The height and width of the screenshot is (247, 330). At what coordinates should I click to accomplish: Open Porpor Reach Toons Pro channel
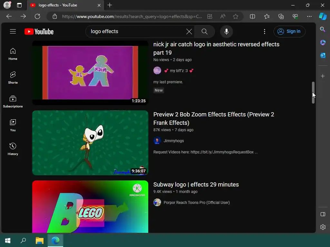pyautogui.click(x=197, y=203)
